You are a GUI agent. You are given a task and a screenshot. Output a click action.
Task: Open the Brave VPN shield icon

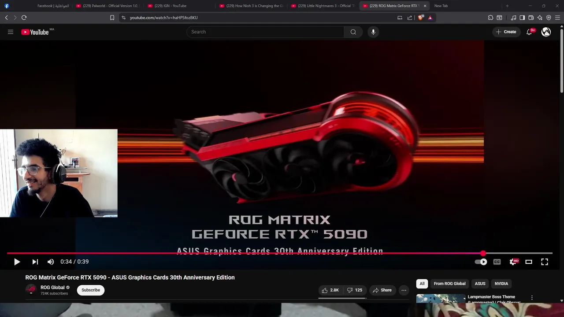(x=549, y=18)
